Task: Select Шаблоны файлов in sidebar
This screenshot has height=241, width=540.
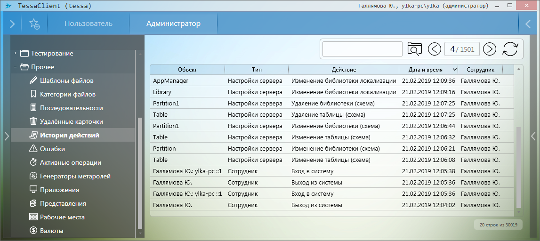Action: click(x=66, y=80)
